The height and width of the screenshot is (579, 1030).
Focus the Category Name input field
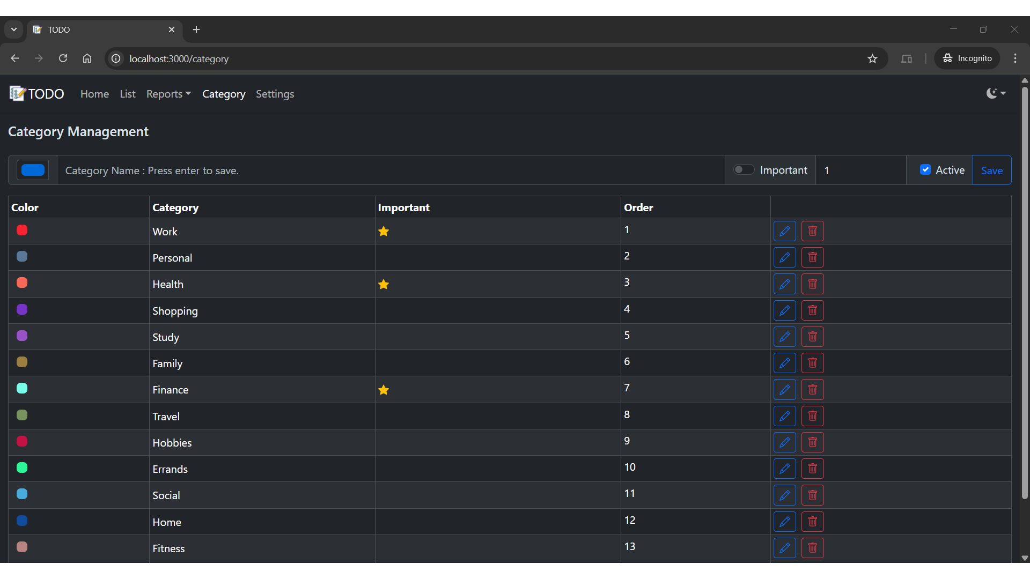pos(391,170)
